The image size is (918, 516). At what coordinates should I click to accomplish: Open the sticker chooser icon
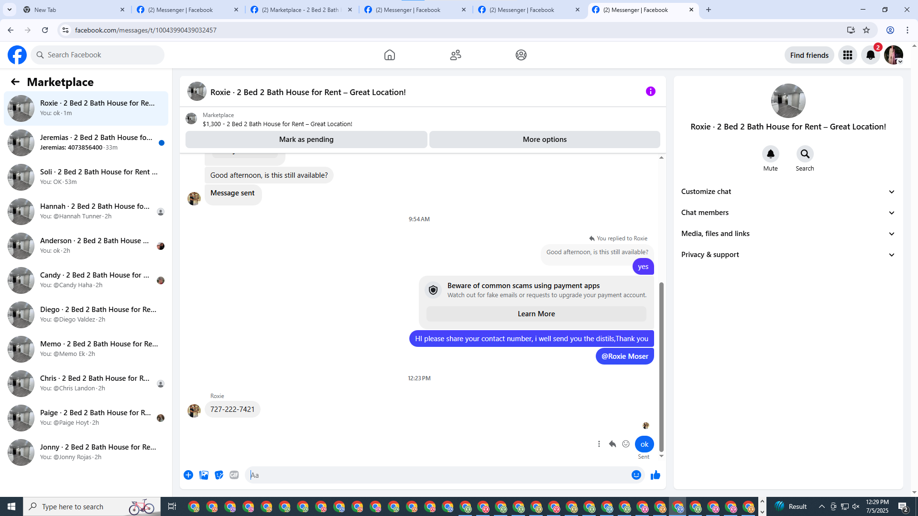point(219,475)
